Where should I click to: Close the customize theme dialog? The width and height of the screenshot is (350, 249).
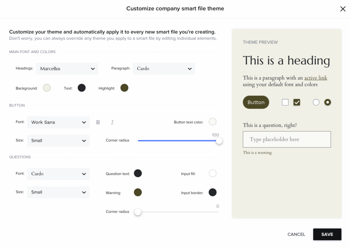tap(343, 9)
